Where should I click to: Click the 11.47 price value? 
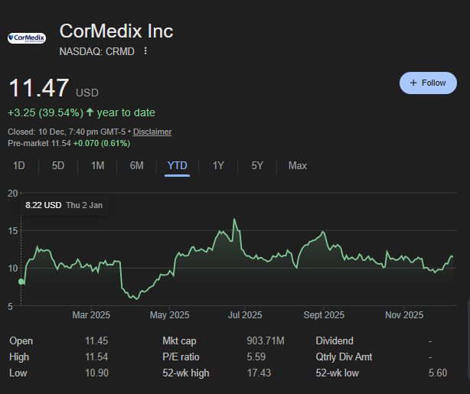tap(39, 88)
